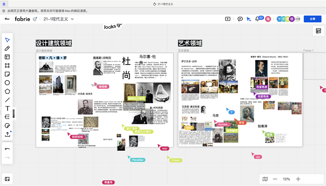Select the text tool

click(7, 108)
